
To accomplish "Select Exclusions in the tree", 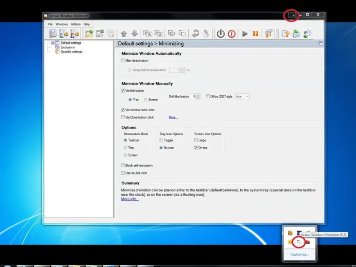I will click(x=68, y=47).
